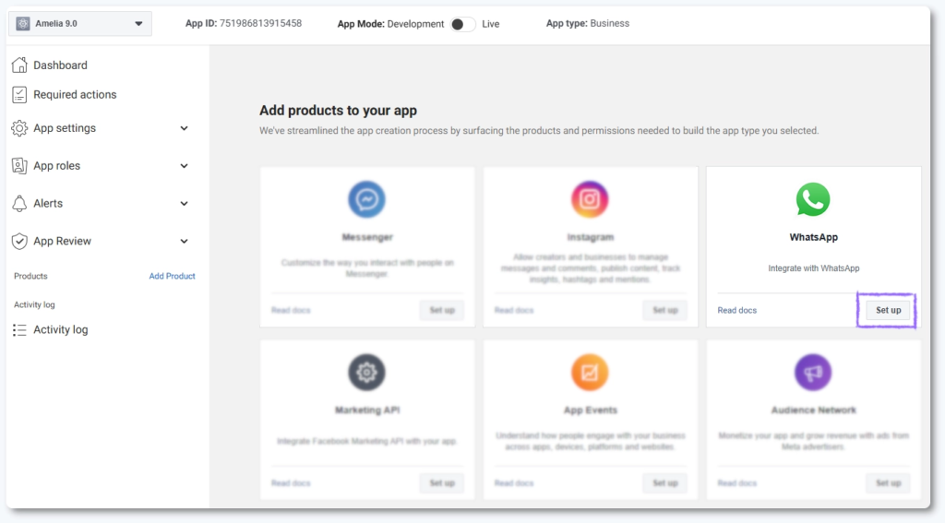Click the Add Product link
Screen dimensions: 945x523
[173, 276]
